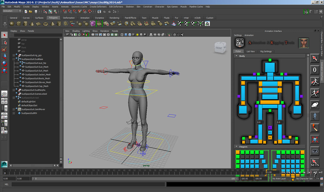The height and width of the screenshot is (192, 324).
Task: Expand the SuziSpaceSuit:rig_grp node
Action: [14, 56]
